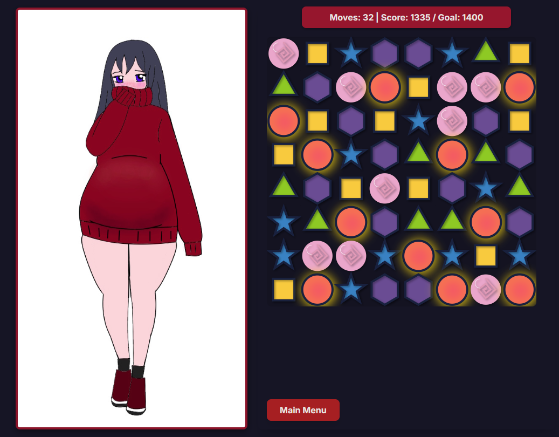The height and width of the screenshot is (437, 559).
Task: Select the yellow square in the seventh row
Action: (486, 256)
